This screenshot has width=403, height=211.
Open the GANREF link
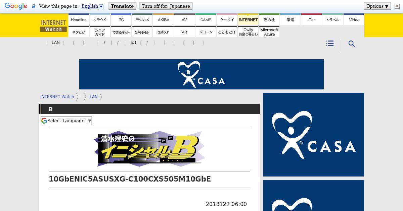pos(142,32)
